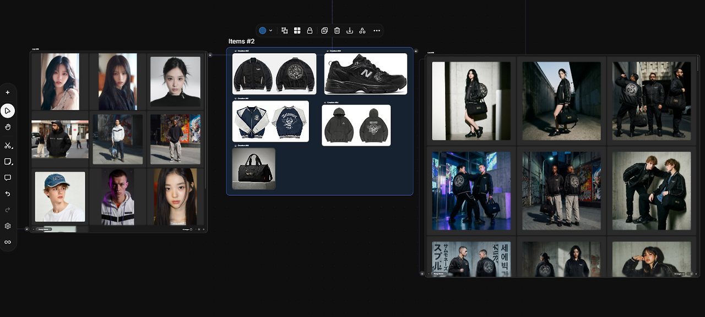This screenshot has width=705, height=317.
Task: Open photo of man in white shirt by graffiti
Action: tap(117, 139)
